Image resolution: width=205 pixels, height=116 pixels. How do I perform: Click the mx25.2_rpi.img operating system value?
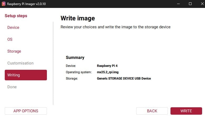click(x=108, y=72)
